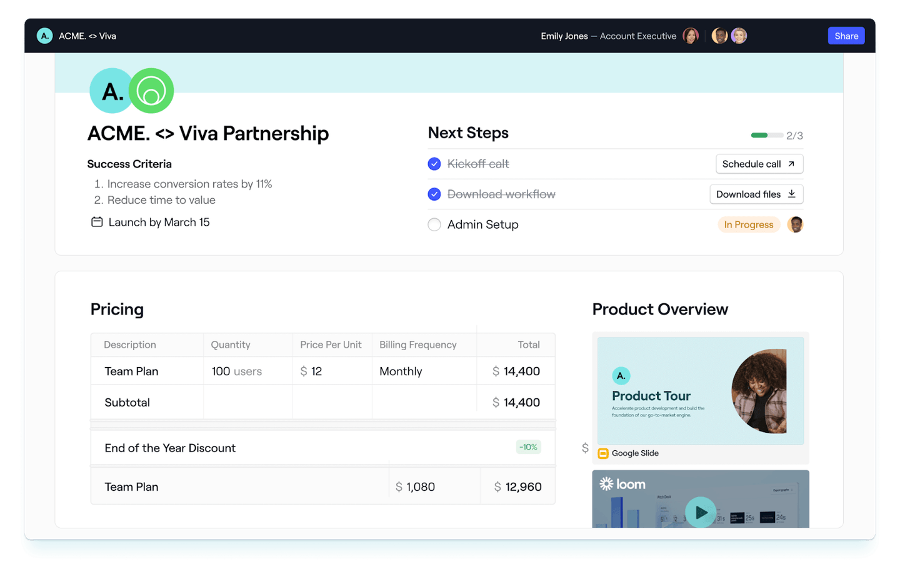
Task: Click the Product Overview heading
Action: tap(660, 309)
